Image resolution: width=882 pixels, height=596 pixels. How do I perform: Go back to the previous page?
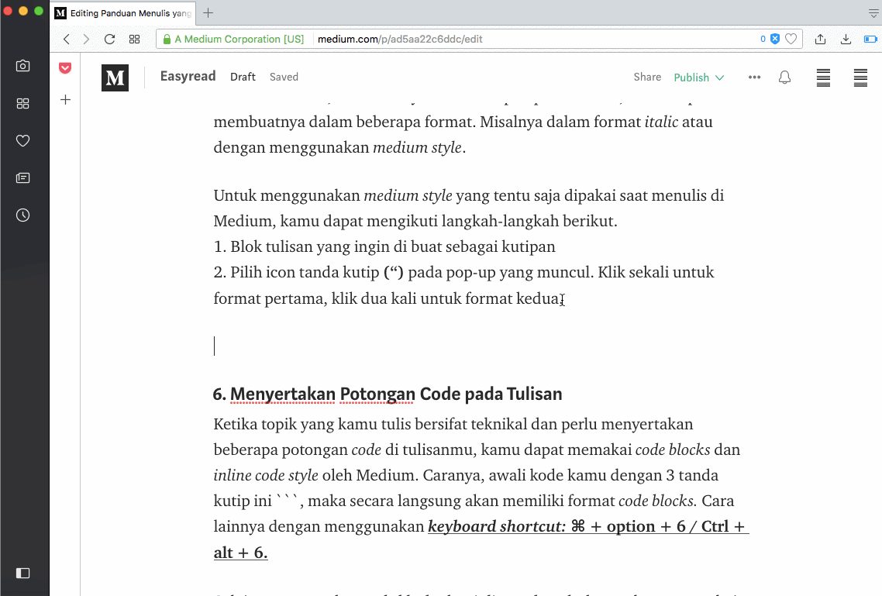pos(67,39)
